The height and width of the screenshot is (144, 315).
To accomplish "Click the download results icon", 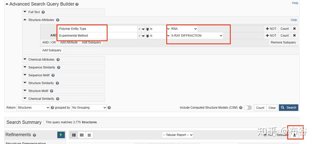I will (294, 135).
